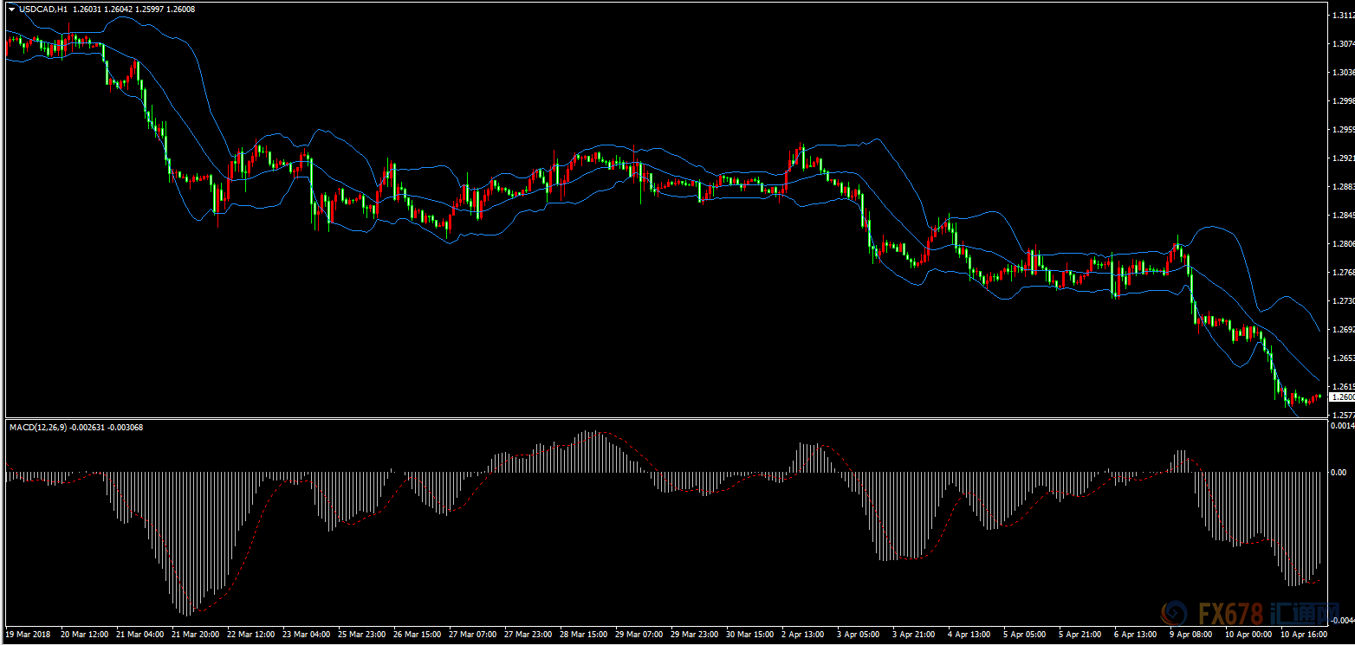Click the 1.2768 price axis label
Viewport: 1355px width, 645px height.
click(1343, 273)
